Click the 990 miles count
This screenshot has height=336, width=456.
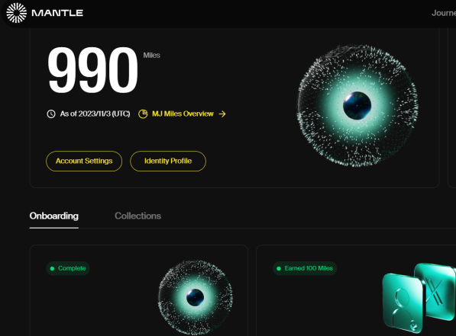coord(92,70)
